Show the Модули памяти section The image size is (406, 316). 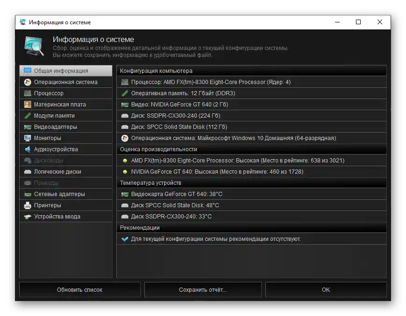tap(66, 116)
